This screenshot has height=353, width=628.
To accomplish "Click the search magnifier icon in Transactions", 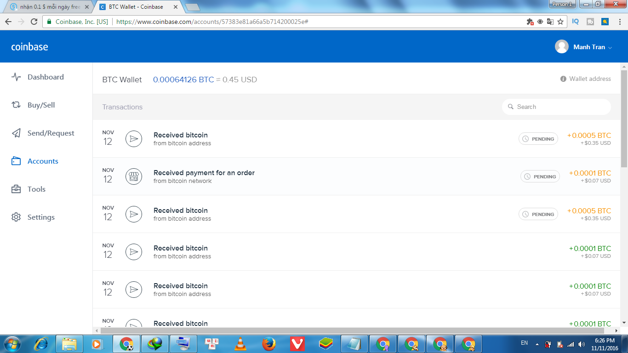I will (511, 107).
